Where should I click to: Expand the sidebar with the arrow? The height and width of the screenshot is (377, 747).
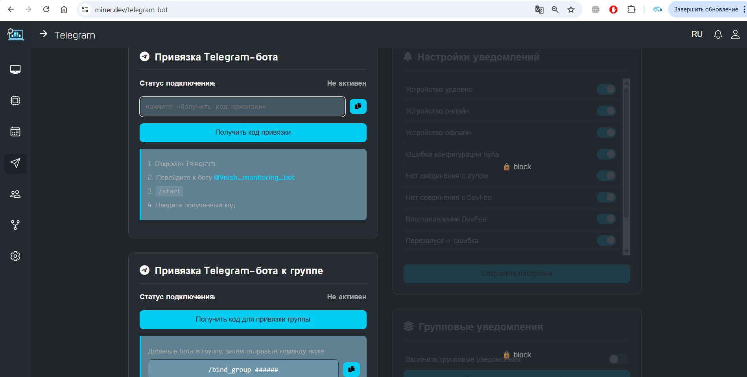click(x=43, y=34)
